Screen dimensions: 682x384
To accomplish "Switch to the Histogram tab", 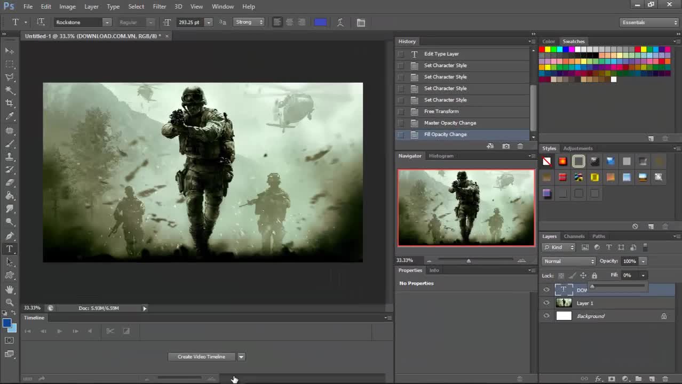I will point(441,156).
